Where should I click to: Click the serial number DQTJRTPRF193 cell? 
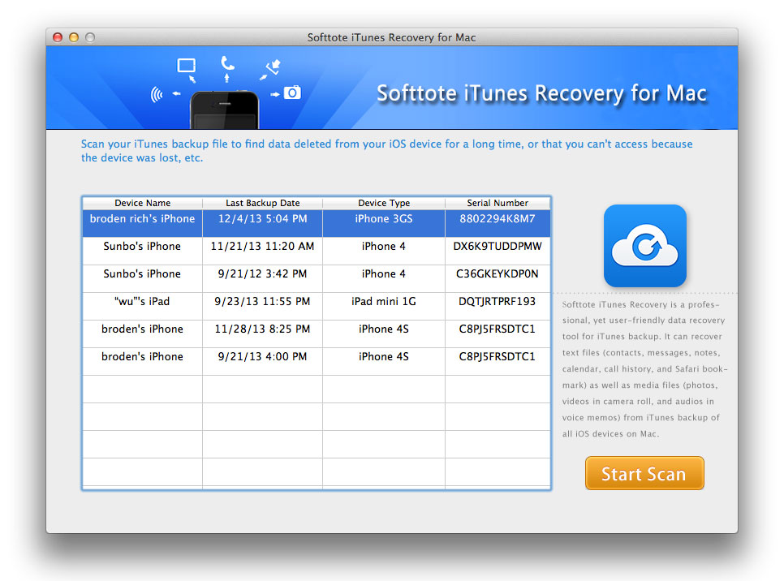497,302
